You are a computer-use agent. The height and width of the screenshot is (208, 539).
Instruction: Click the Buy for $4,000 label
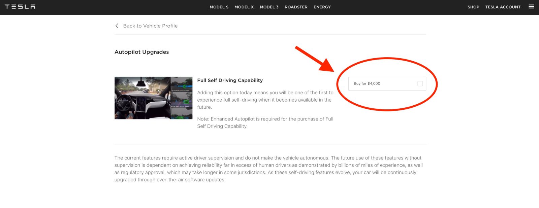367,84
